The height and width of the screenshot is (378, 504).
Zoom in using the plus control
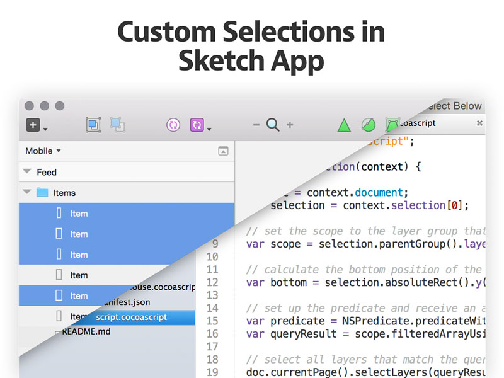pos(289,124)
